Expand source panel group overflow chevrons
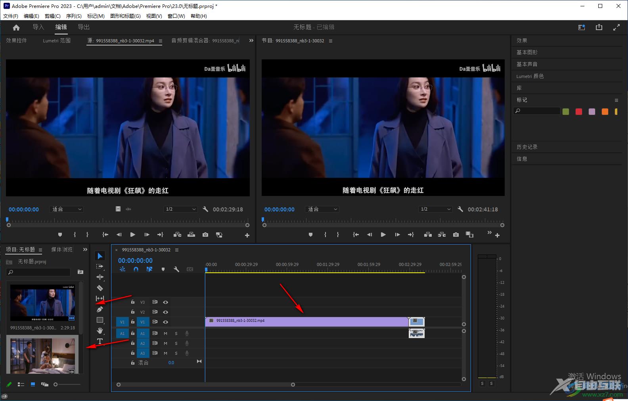Viewport: 628px width, 401px height. [x=251, y=40]
